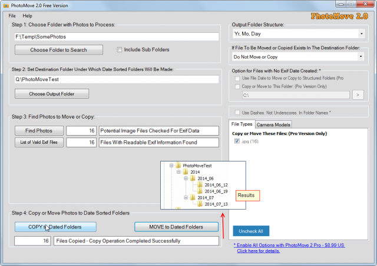Collapse the 2014 folder node
This screenshot has height=266, width=377.
(x=178, y=172)
